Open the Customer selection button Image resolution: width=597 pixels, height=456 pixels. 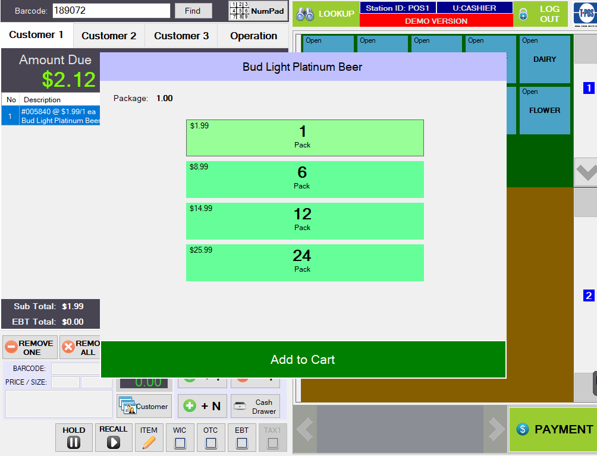144,406
